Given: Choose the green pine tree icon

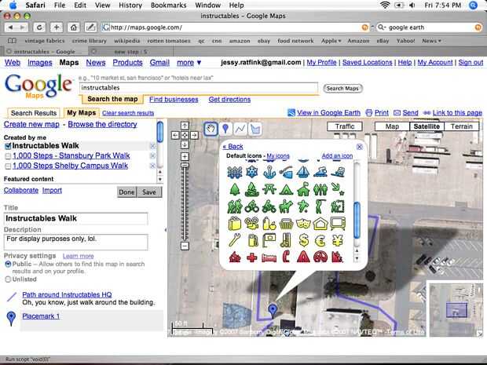Looking at the screenshot, I should pyautogui.click(x=235, y=189).
